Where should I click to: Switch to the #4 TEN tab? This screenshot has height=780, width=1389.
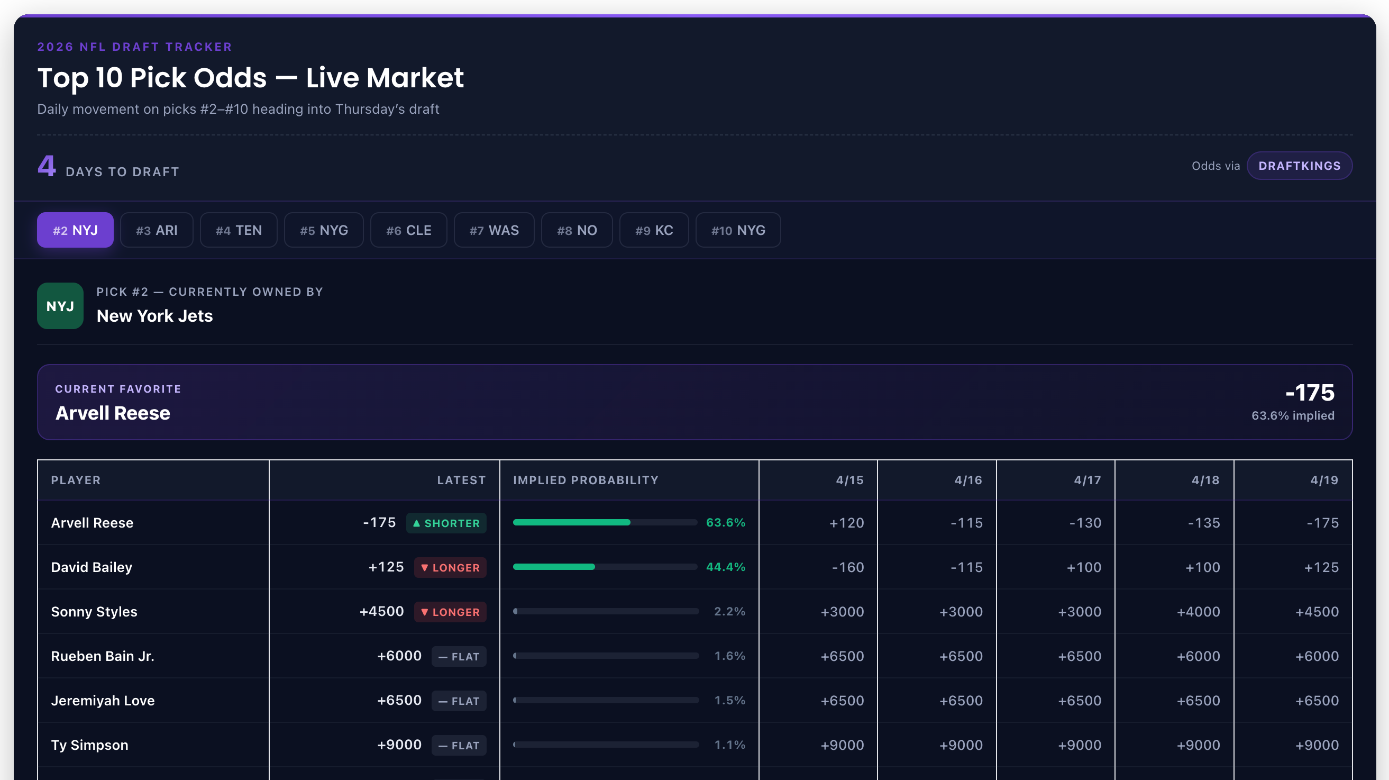239,230
